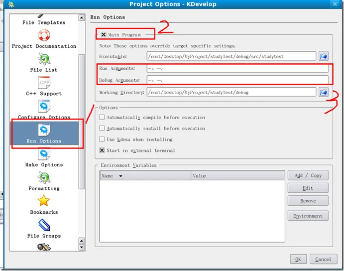Check Use kdesu when installing
The height and width of the screenshot is (271, 344).
point(102,139)
